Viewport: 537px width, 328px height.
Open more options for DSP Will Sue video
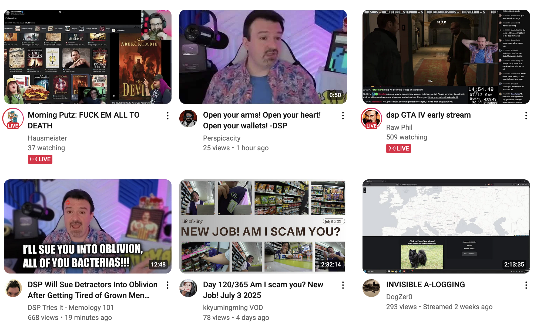pos(168,285)
